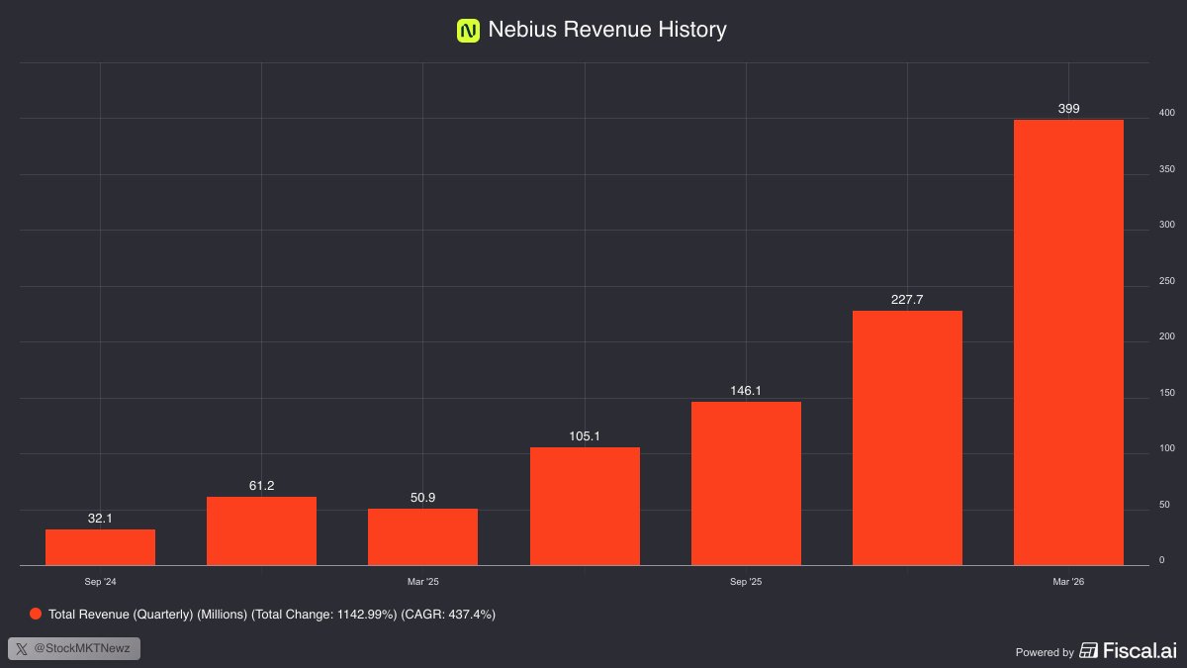Click the 61.2 value label
This screenshot has height=668, width=1187.
(261, 485)
